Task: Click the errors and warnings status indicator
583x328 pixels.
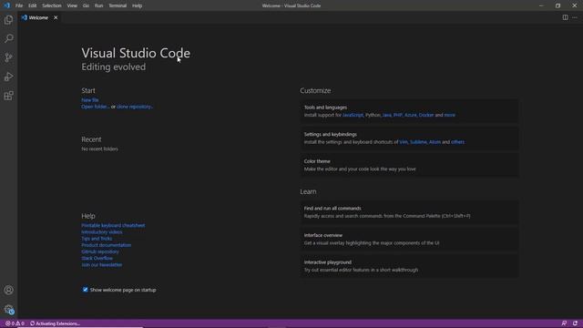Action: 15,323
